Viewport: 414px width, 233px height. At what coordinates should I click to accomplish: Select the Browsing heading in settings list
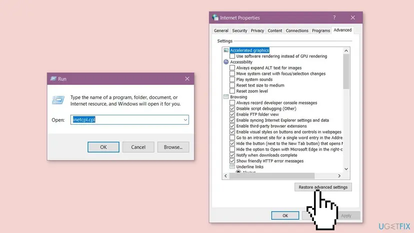pos(238,96)
